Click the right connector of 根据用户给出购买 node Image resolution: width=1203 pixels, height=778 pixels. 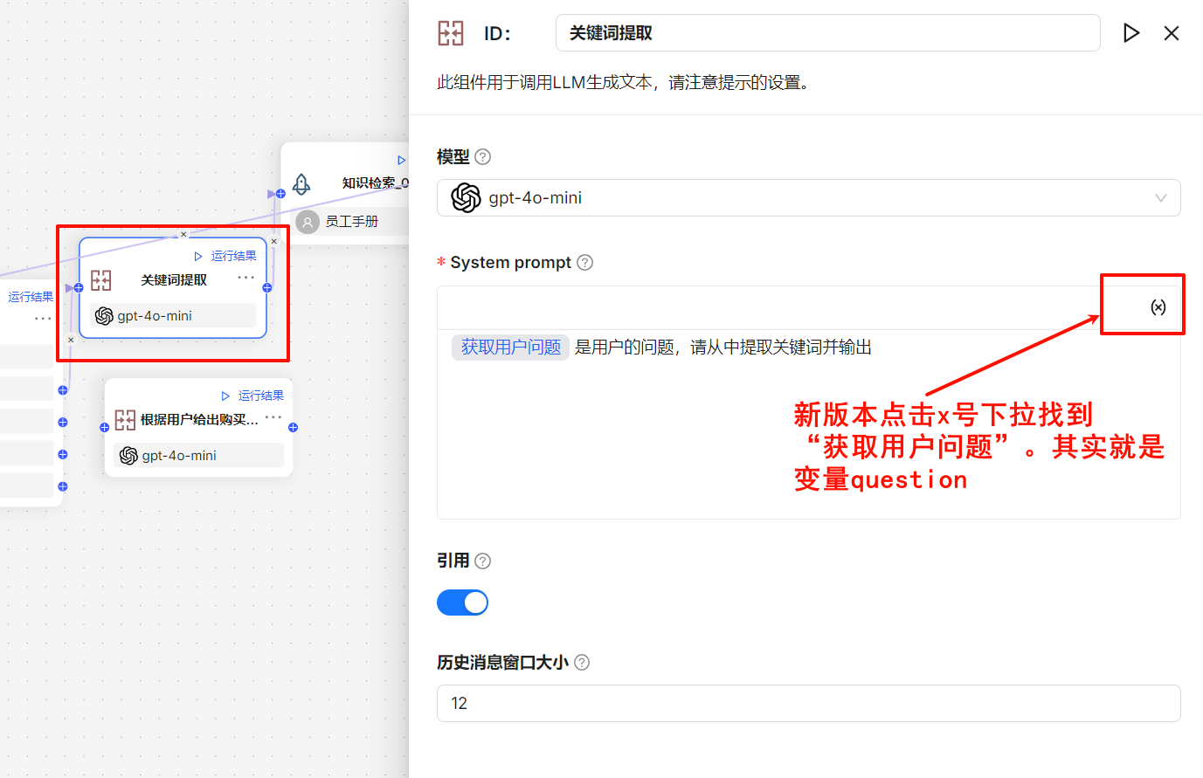(x=294, y=428)
